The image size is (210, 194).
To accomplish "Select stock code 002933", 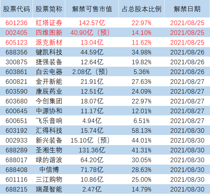I will (16, 140).
